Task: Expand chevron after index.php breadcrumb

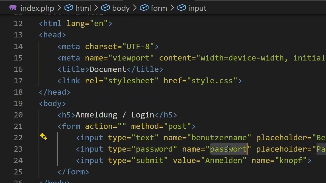Action: (59, 8)
